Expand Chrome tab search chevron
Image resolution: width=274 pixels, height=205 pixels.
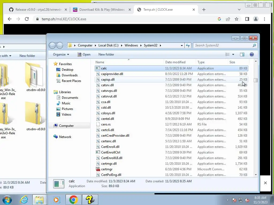(x=239, y=10)
